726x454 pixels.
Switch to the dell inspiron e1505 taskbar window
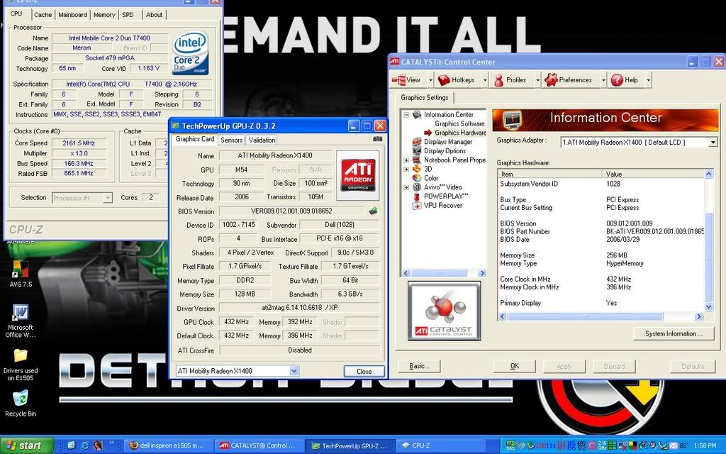pos(169,445)
